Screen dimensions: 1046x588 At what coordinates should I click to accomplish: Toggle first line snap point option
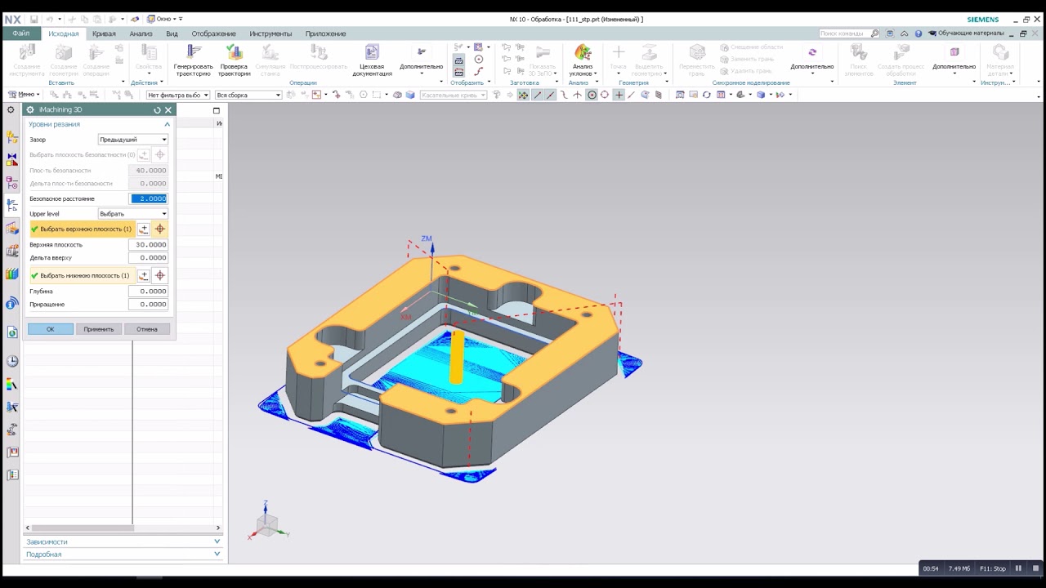(537, 95)
